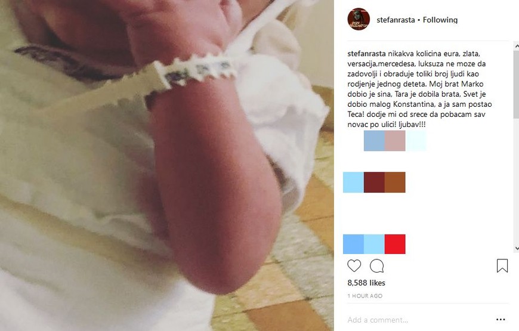Click the orange-brown swatch in the middle row

click(395, 182)
